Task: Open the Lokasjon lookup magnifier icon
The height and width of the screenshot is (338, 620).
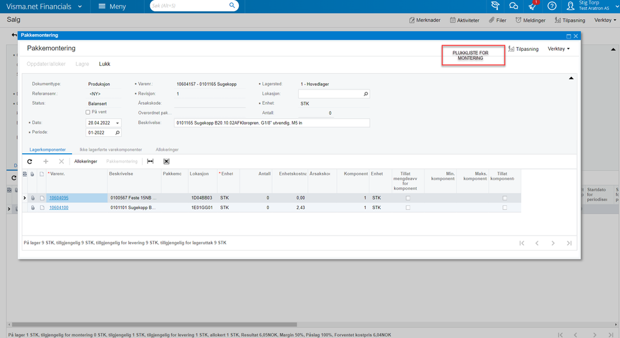Action: [366, 94]
